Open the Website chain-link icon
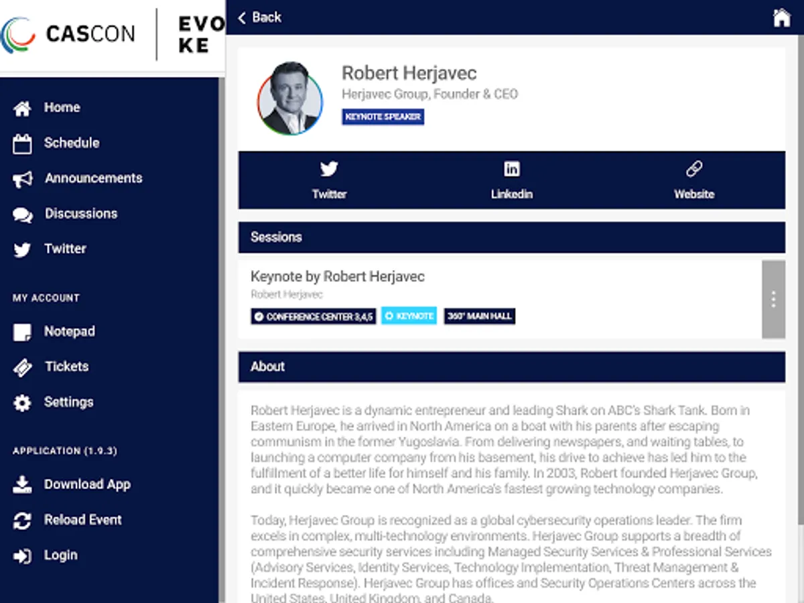The width and height of the screenshot is (804, 603). coord(694,169)
